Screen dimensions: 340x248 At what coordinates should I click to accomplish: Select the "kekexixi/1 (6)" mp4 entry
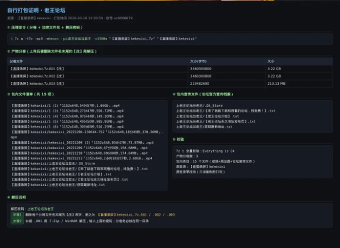pyautogui.click(x=67, y=127)
